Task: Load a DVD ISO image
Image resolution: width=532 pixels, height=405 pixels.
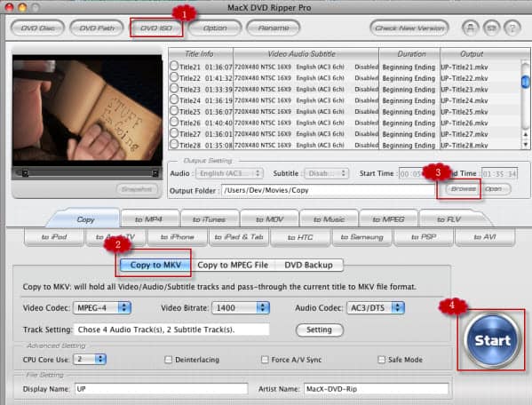Action: point(156,28)
